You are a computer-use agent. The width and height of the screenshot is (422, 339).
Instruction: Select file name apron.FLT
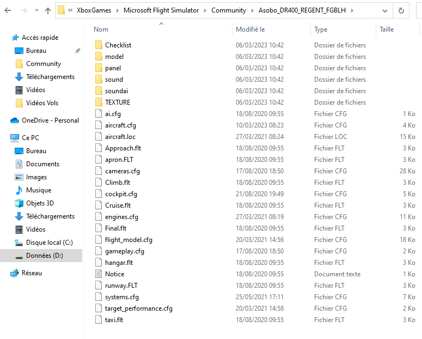[119, 160]
